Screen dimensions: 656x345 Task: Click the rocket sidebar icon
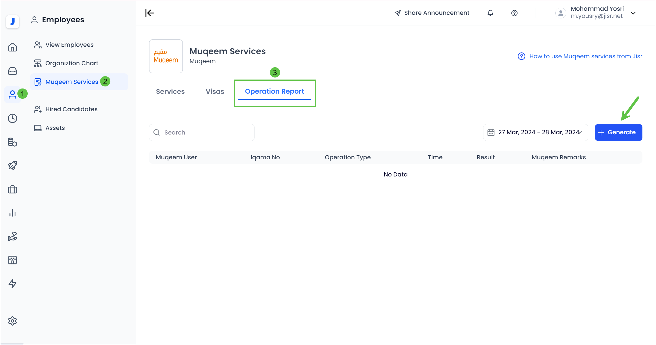(x=12, y=165)
